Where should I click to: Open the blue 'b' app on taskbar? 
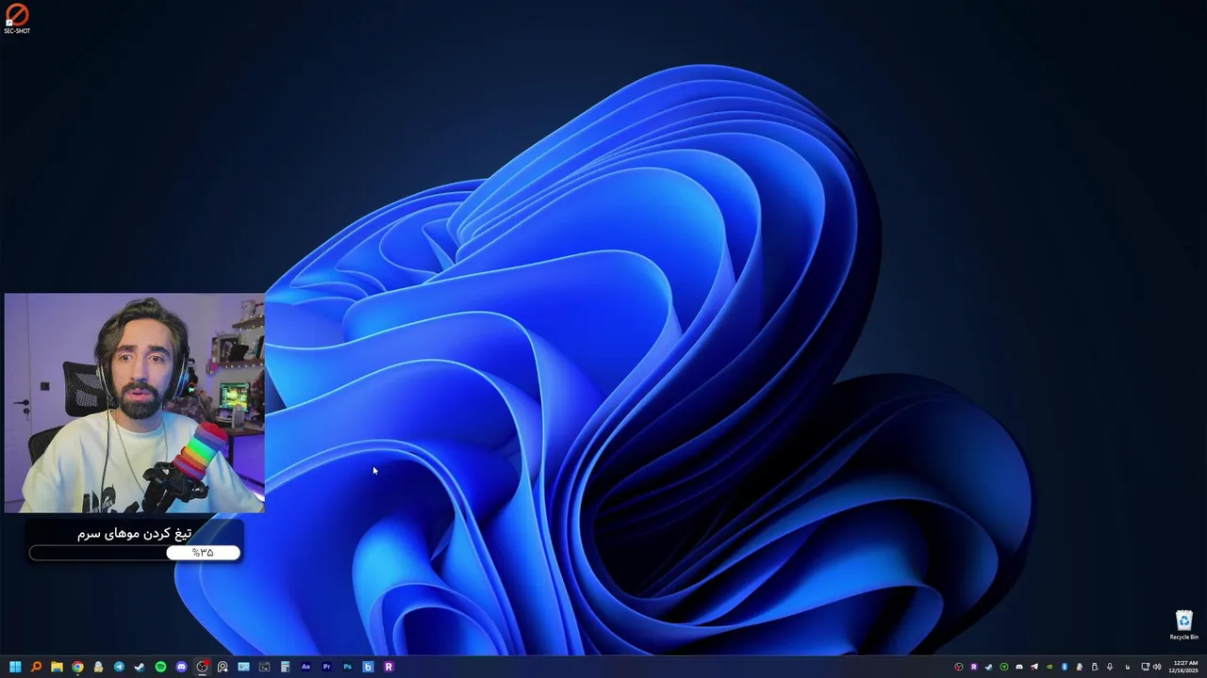coord(368,667)
